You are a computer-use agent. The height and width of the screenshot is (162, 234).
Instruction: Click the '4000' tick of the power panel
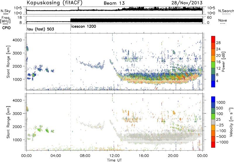point(17,40)
